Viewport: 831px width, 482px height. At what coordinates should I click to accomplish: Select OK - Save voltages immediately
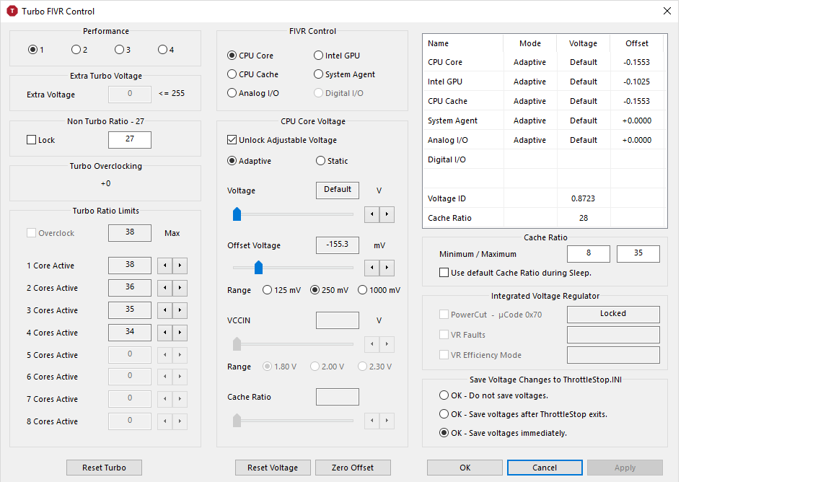pyautogui.click(x=503, y=433)
